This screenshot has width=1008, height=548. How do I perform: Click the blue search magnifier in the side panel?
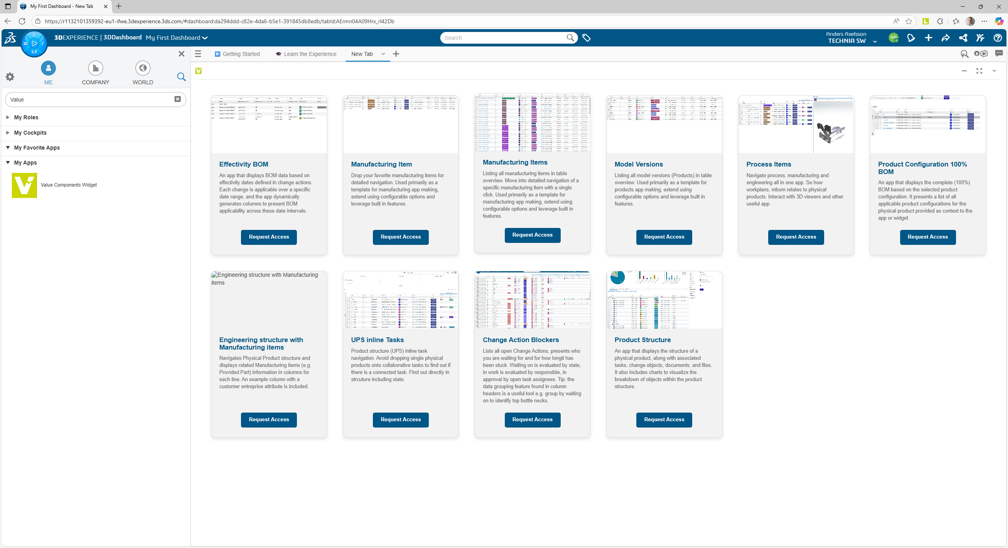181,77
